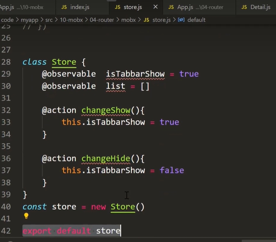Switch to App.js 04-router tab

coord(200,7)
